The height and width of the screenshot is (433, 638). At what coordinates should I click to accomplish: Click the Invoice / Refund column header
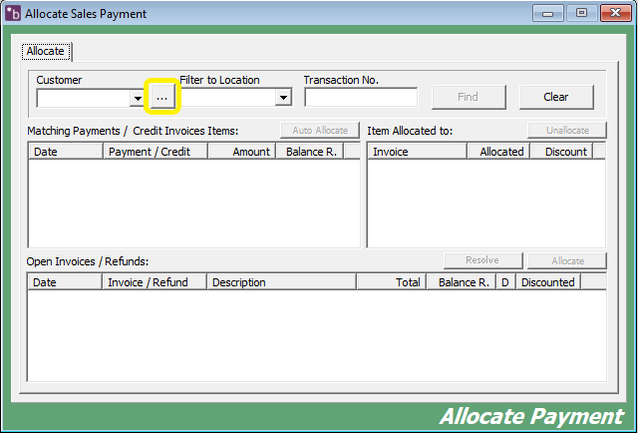(x=155, y=282)
